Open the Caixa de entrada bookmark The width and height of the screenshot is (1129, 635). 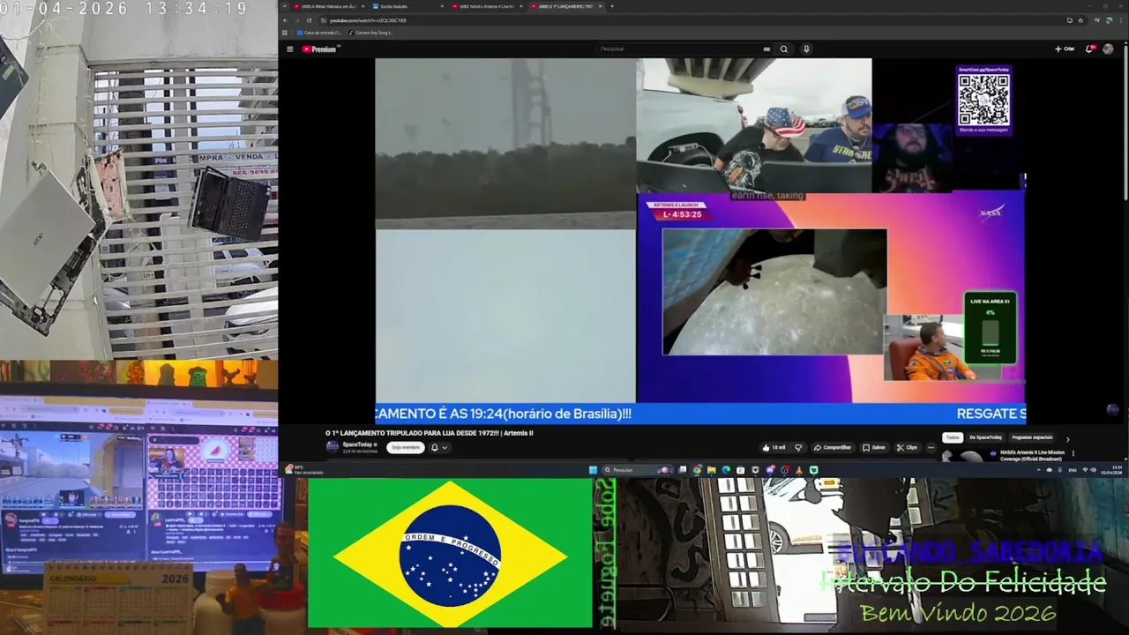319,33
